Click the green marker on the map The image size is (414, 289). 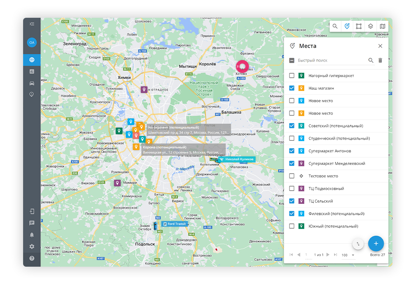119,131
